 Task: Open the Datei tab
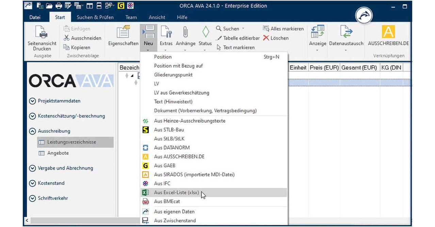(35, 17)
